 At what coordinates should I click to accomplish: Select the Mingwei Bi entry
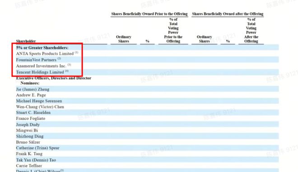click(27, 130)
